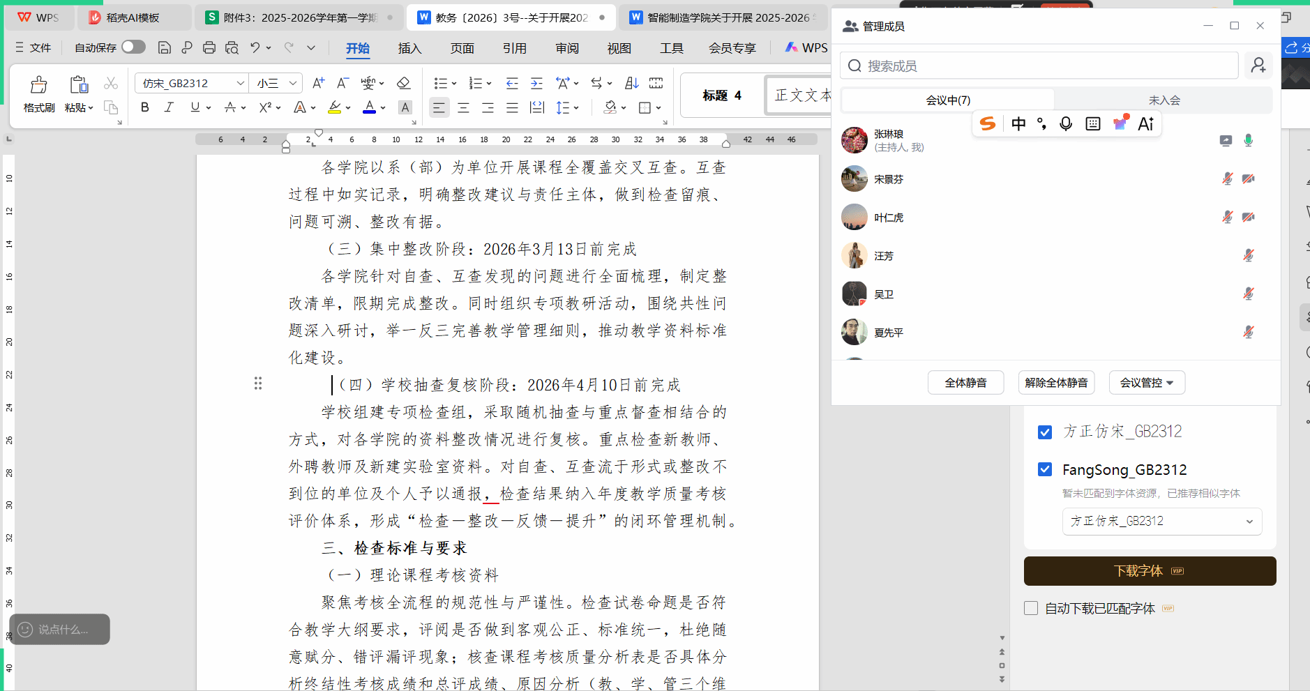Click the increase font size icon

pyautogui.click(x=318, y=83)
